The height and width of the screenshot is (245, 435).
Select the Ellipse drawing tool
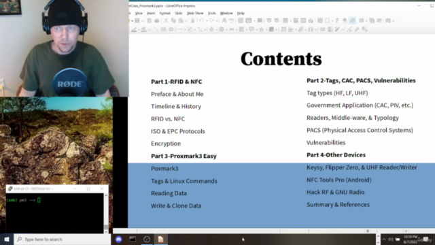coord(171,29)
